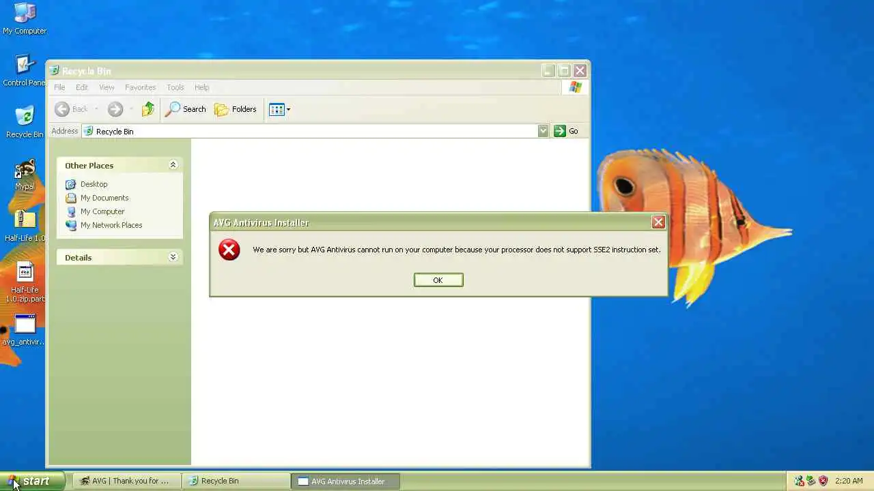Collapse the Other Places panel
The height and width of the screenshot is (491, 874).
coord(173,165)
